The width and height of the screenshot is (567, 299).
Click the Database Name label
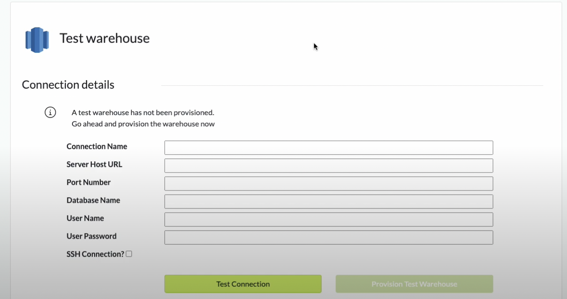click(x=93, y=200)
